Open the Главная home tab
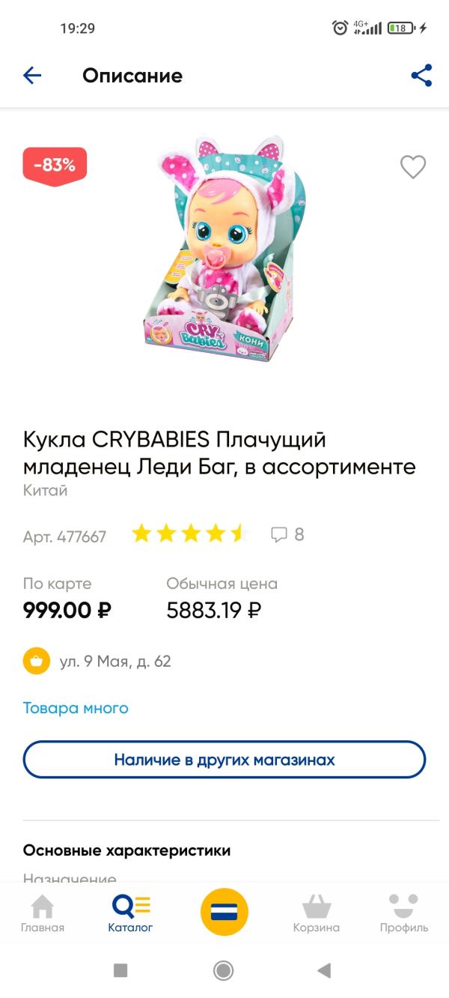This screenshot has width=449, height=998. pyautogui.click(x=43, y=914)
